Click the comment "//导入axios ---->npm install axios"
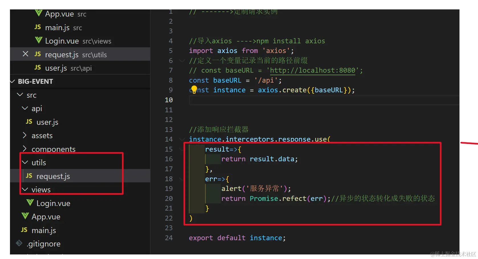The width and height of the screenshot is (478, 259). [257, 41]
